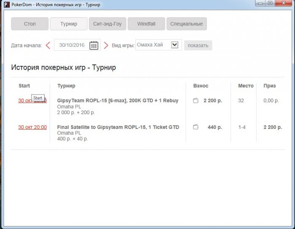The image size is (295, 229).
Task: Click the PokerDom app icon in title bar
Action: pos(7,5)
